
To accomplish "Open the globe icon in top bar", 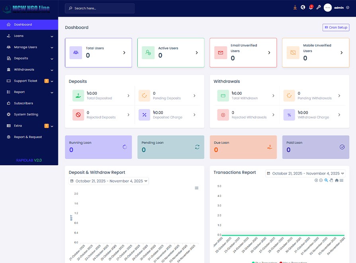I will [303, 8].
